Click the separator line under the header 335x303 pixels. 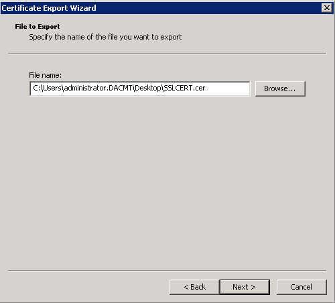[x=167, y=54]
